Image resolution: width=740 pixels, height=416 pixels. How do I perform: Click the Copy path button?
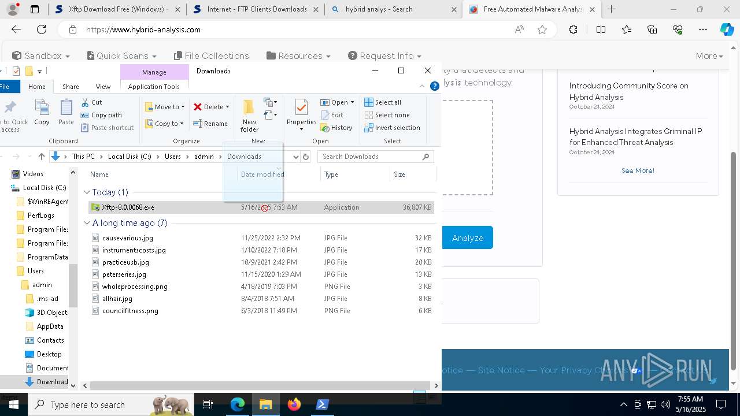pyautogui.click(x=101, y=115)
